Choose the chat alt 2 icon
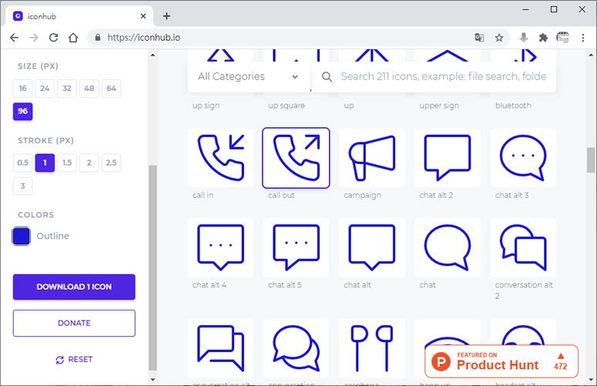 point(448,158)
